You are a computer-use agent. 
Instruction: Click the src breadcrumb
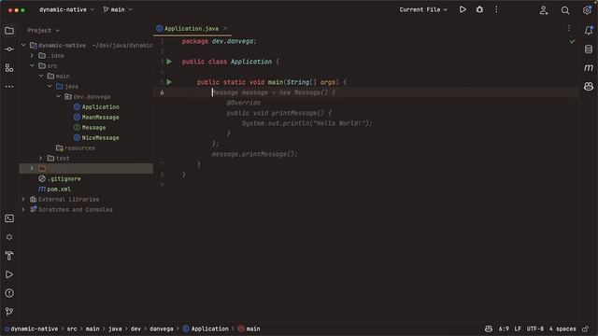(x=72, y=329)
